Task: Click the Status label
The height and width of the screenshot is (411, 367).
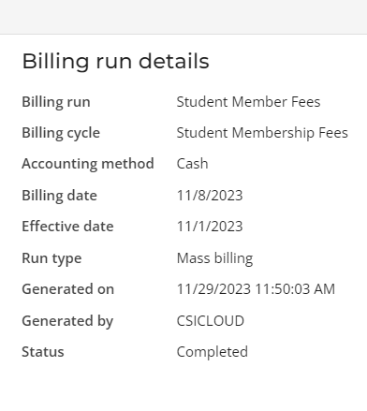Action: [x=43, y=352]
